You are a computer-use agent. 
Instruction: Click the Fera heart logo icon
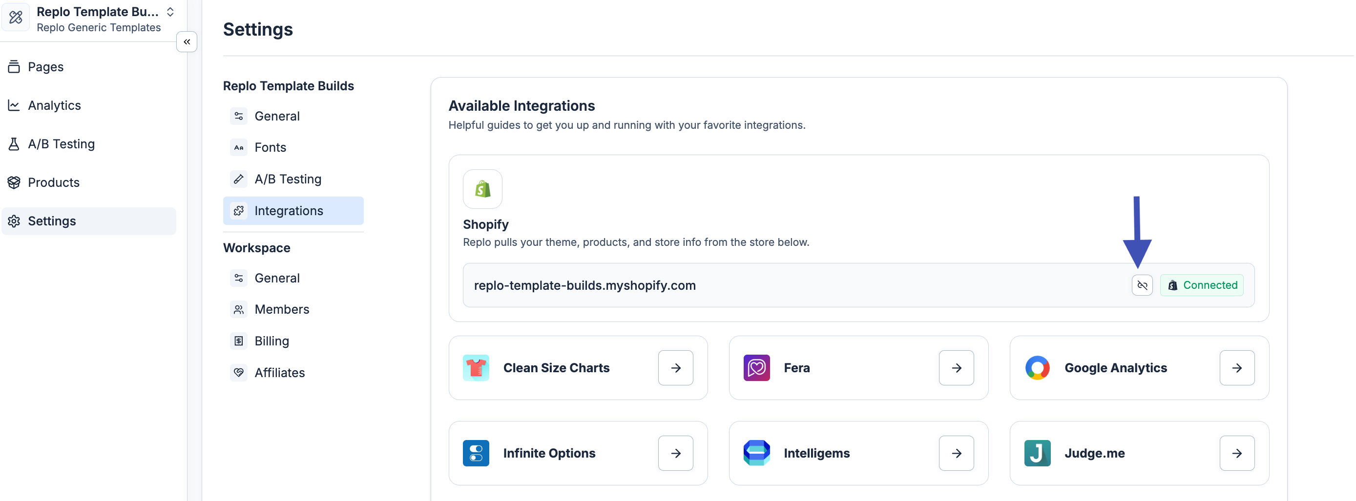click(756, 368)
